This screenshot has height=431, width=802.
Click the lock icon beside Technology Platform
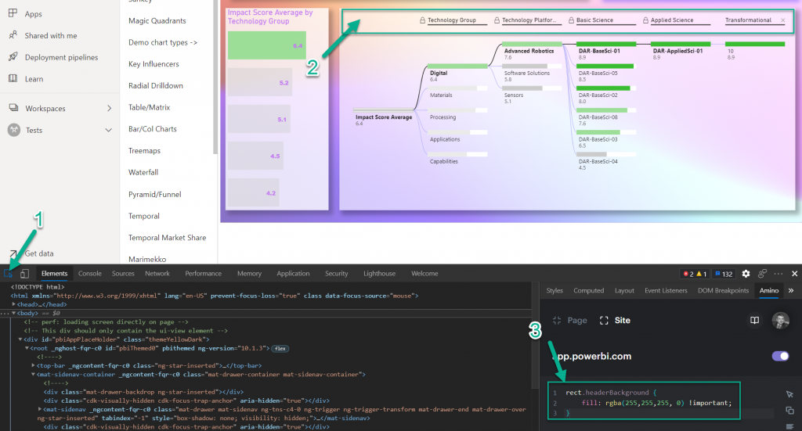[x=497, y=20]
